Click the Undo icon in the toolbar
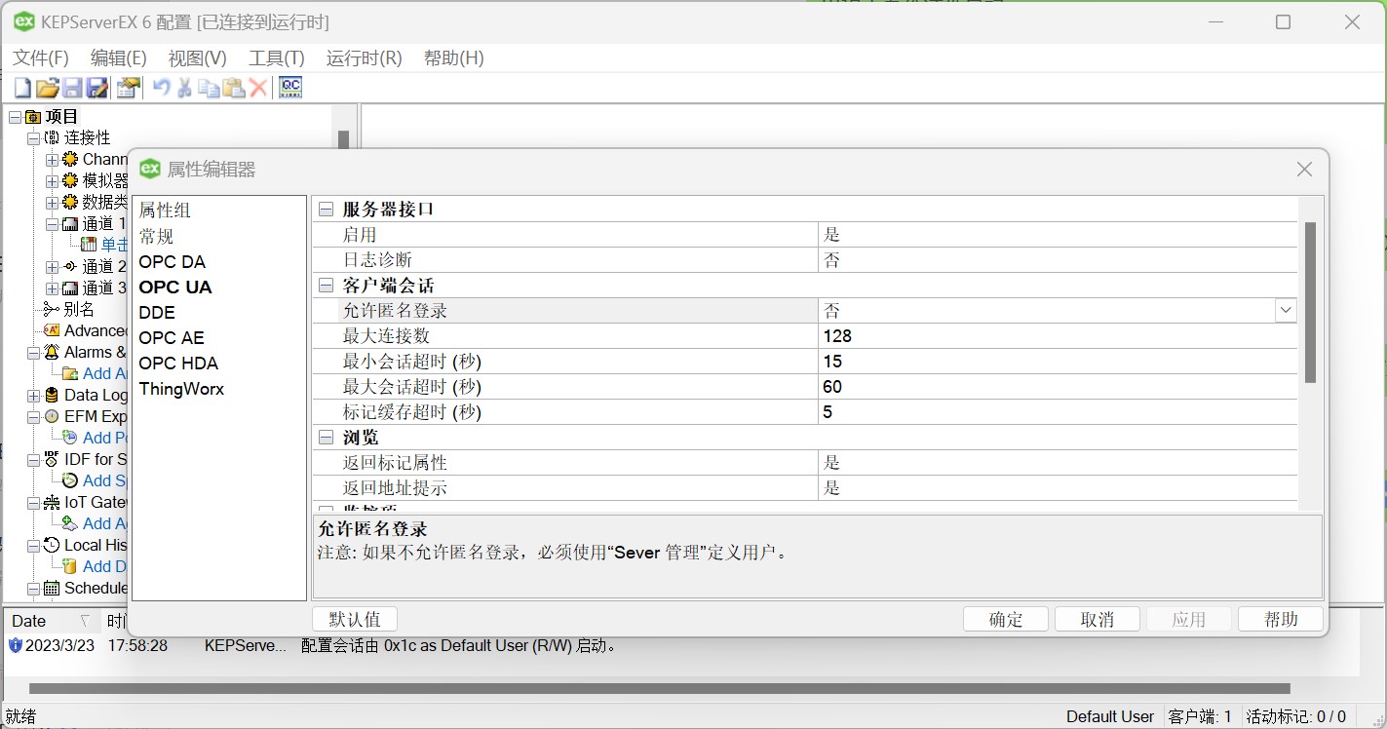Viewport: 1387px width, 729px height. coord(159,87)
